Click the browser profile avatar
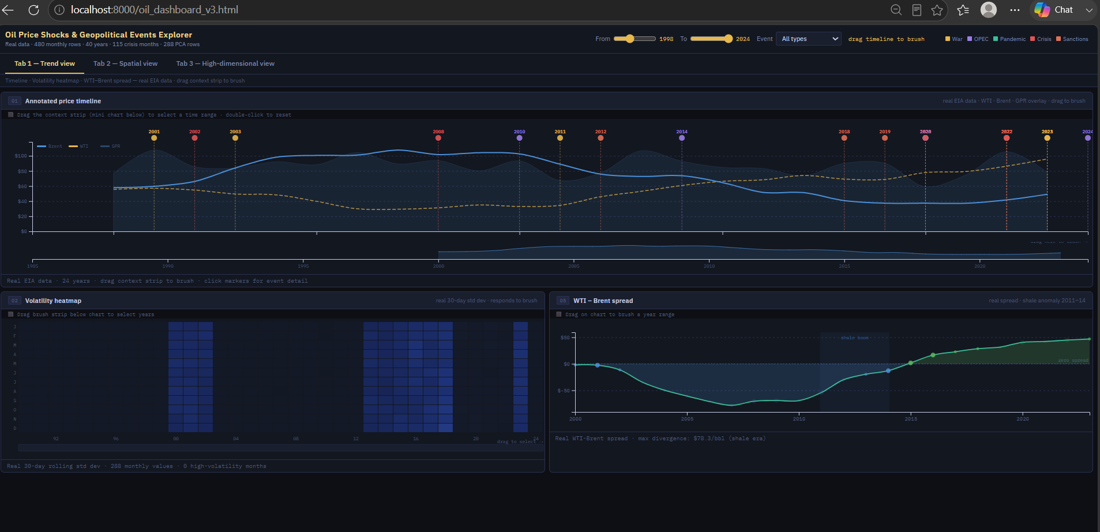The image size is (1100, 532). tap(989, 10)
